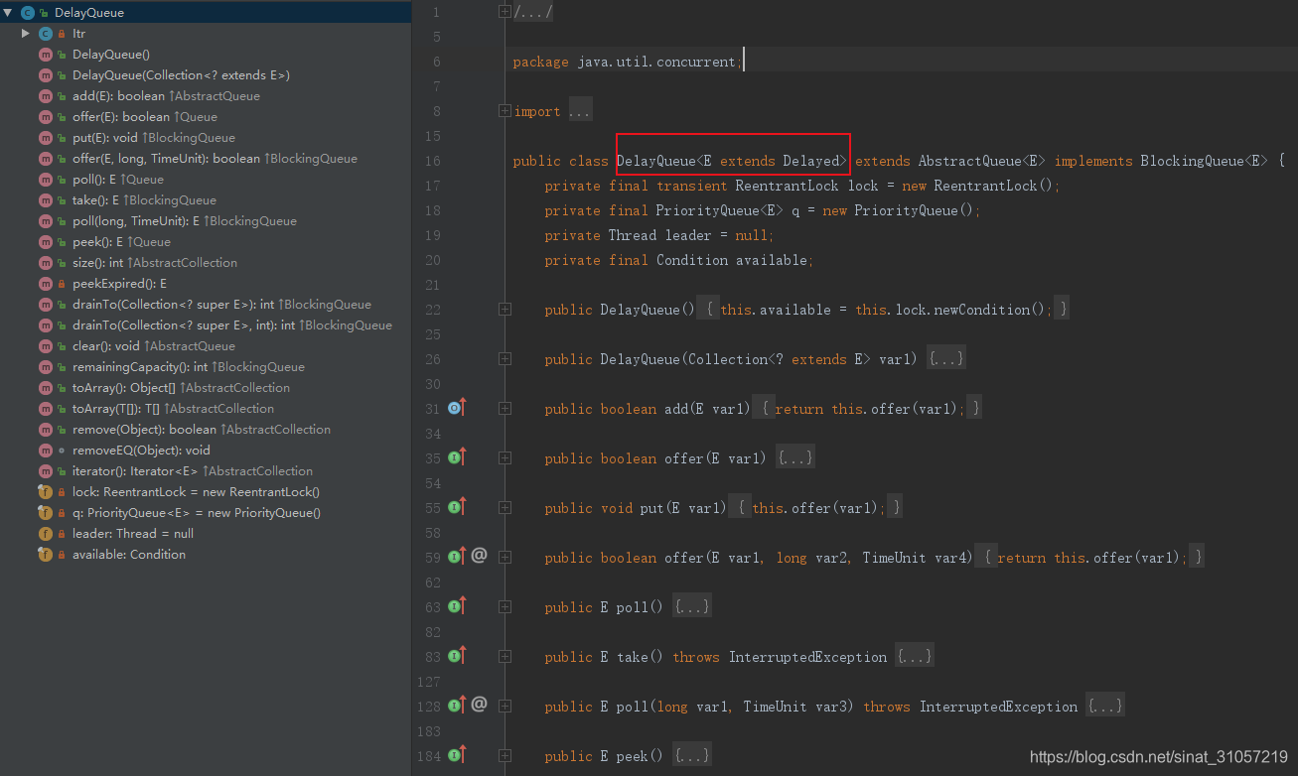
Task: Click the overriding gutter icon at line 31
Action: [457, 408]
